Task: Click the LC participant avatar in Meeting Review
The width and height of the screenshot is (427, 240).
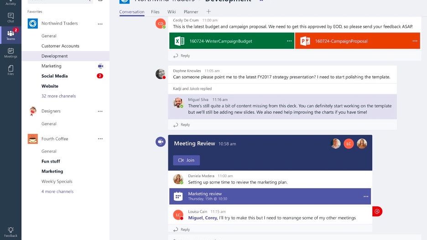Action: click(349, 143)
